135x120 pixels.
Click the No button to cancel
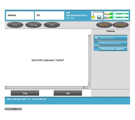pos(68,93)
